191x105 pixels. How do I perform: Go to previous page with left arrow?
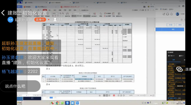(73, 13)
